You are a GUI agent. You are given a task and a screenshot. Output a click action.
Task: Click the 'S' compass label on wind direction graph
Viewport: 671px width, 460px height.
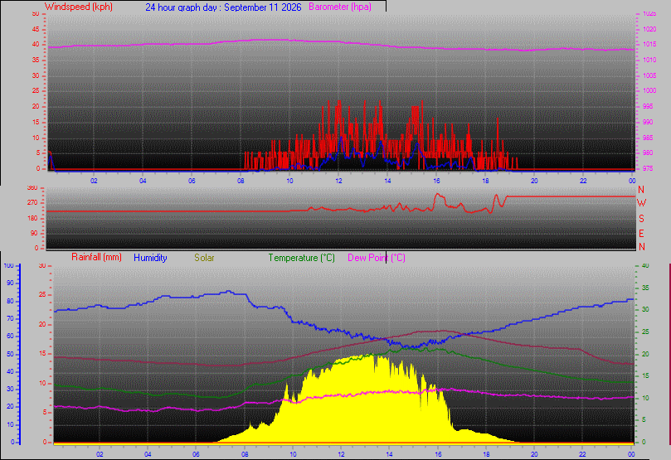(641, 219)
